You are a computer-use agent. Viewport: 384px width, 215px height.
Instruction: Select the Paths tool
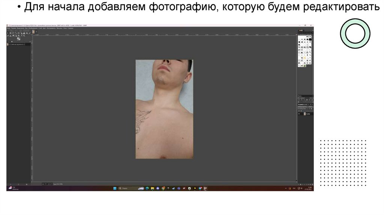click(16, 36)
